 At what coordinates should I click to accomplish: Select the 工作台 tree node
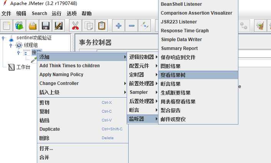click(23, 67)
